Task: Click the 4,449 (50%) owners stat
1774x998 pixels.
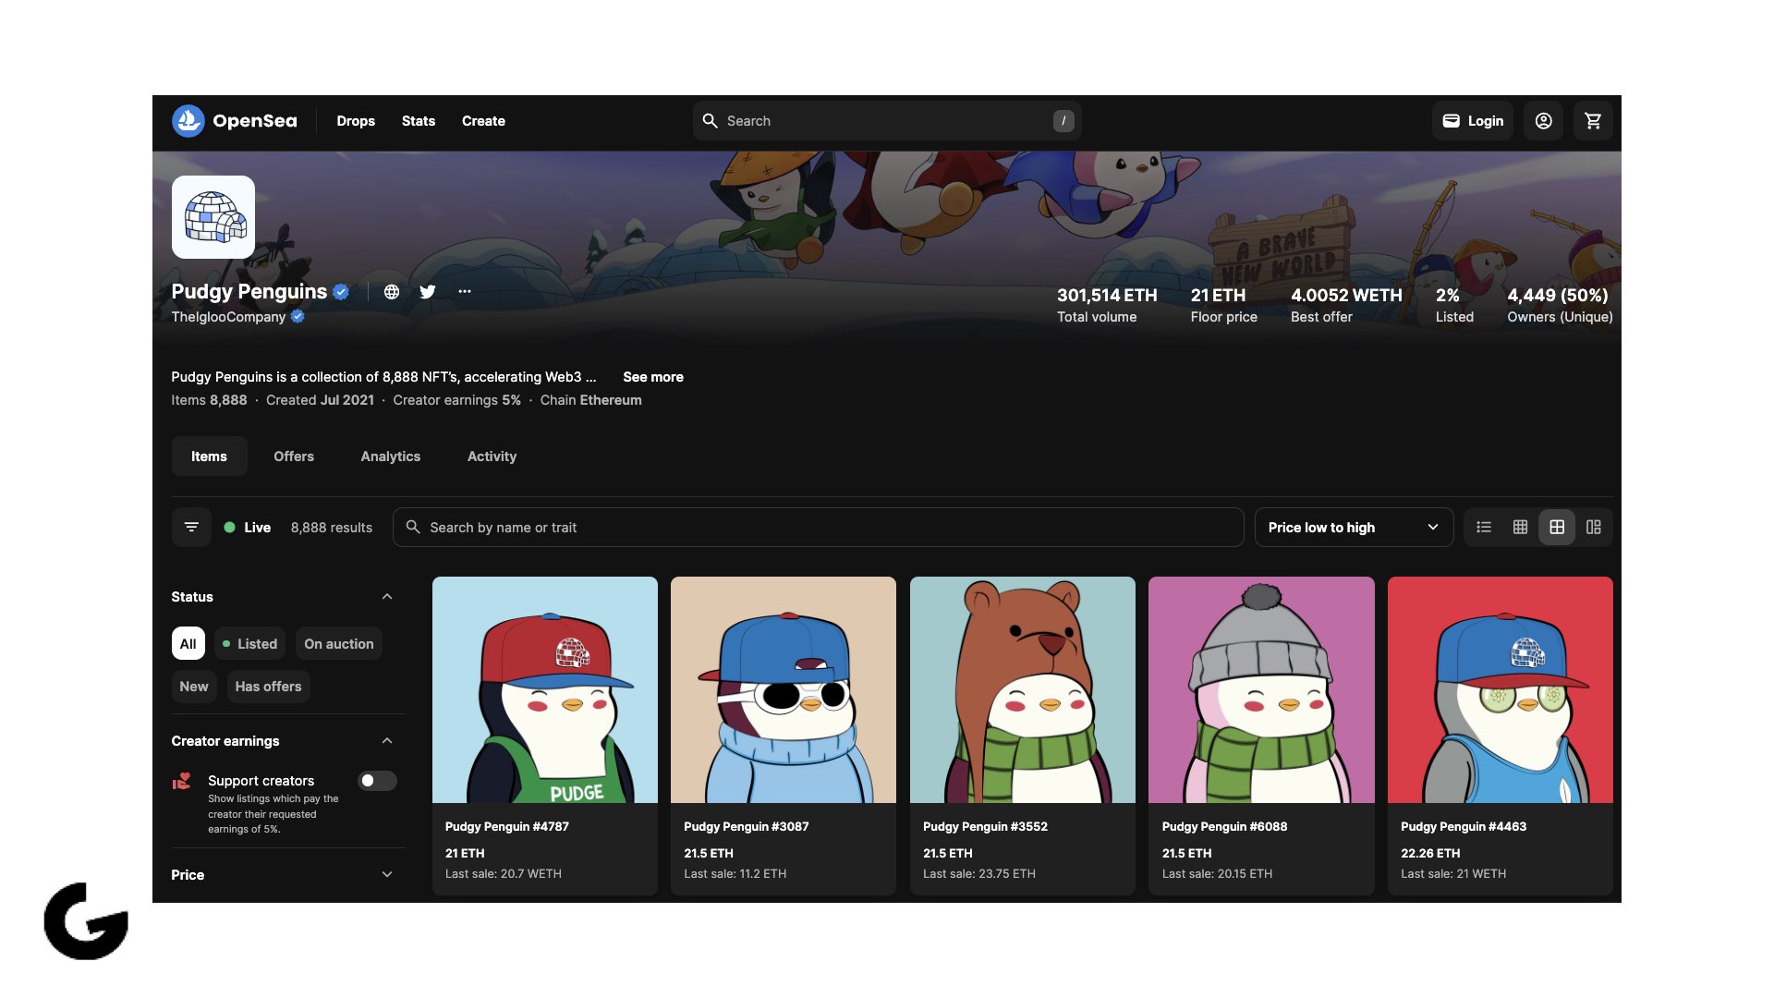Action: pyautogui.click(x=1558, y=296)
